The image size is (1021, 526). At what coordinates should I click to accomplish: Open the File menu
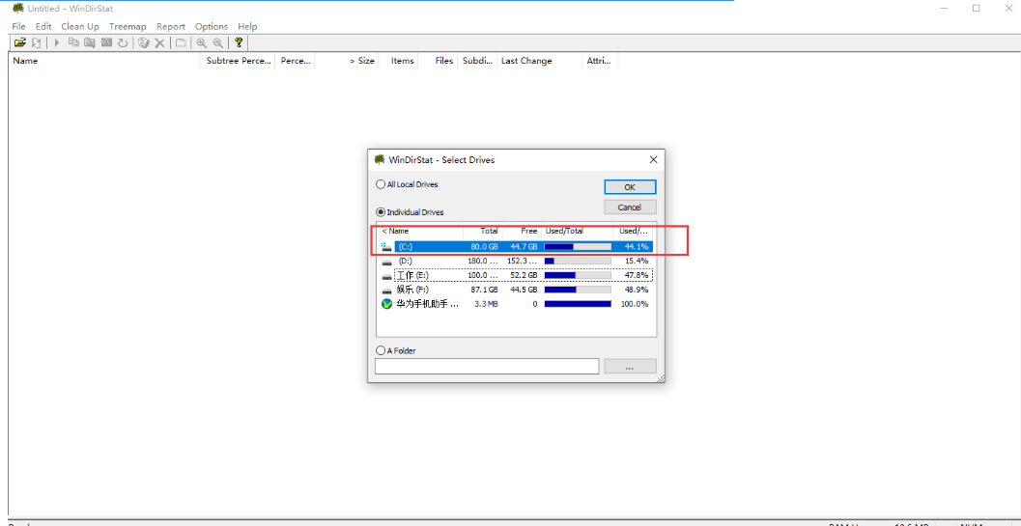19,27
